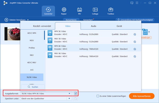
Task: Click the magnifier icon in Suchen box
Action: click(x=29, y=87)
